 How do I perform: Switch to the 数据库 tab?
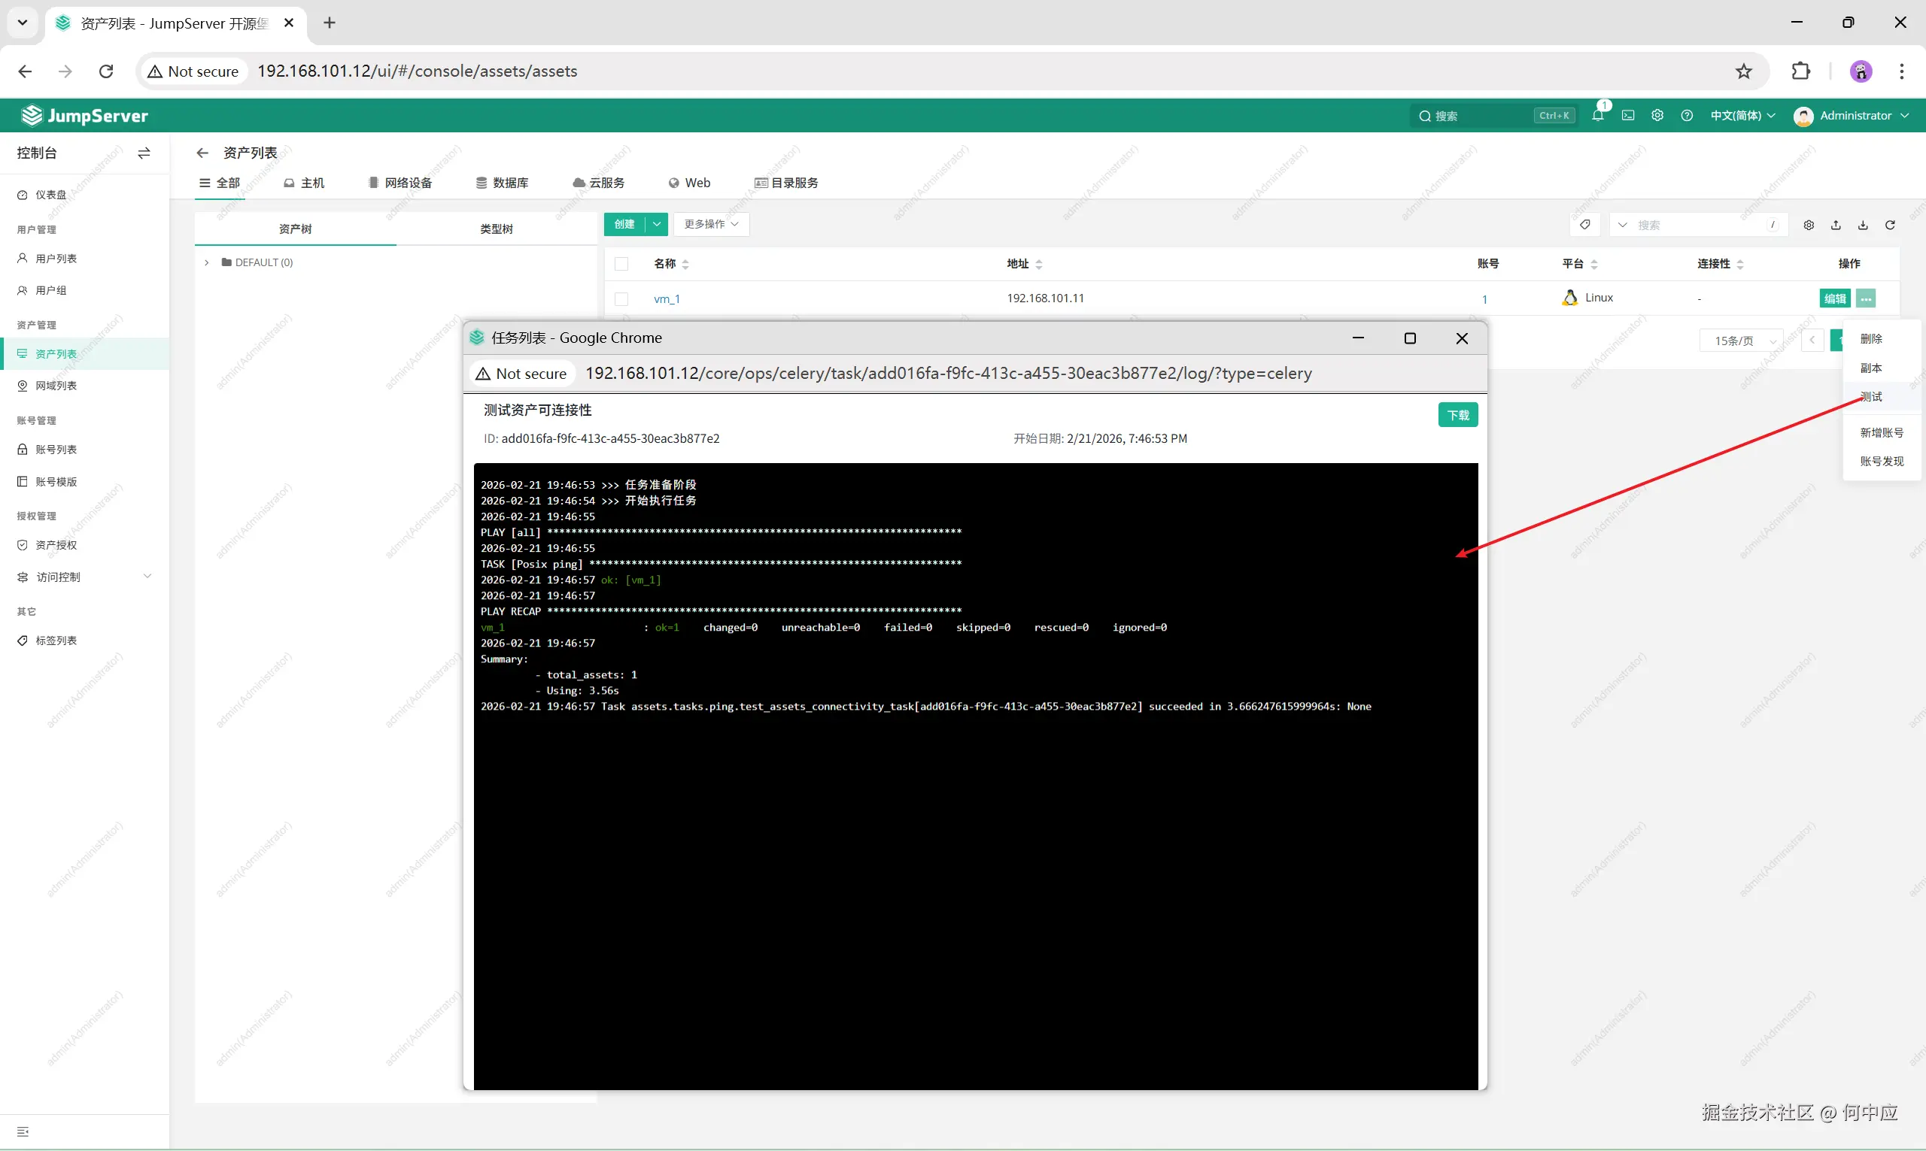[502, 183]
